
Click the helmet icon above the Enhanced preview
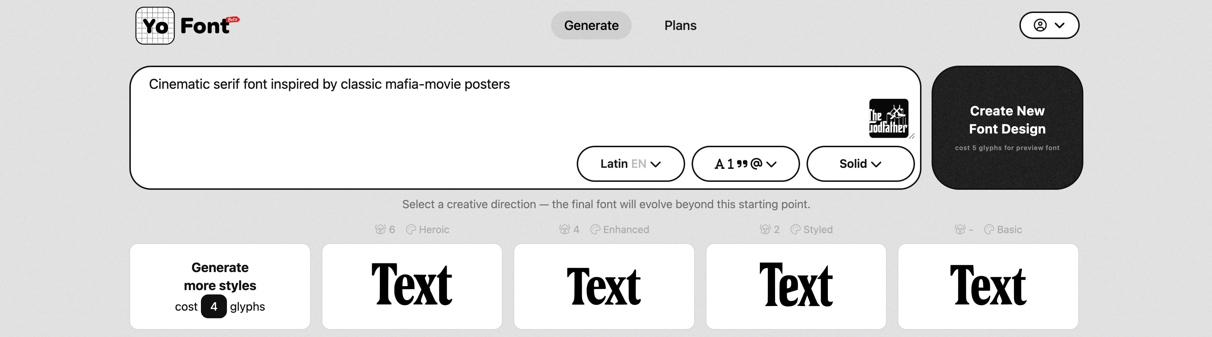point(564,229)
